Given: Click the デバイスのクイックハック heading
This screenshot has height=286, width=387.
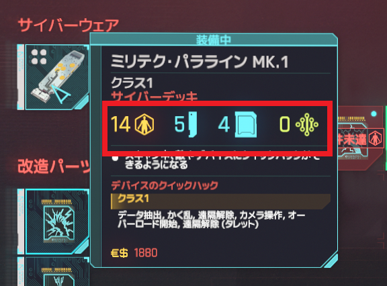Looking at the screenshot, I should [165, 185].
